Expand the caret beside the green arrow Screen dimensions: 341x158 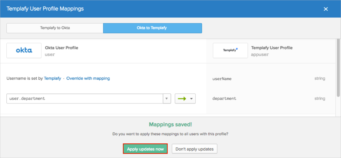click(191, 99)
